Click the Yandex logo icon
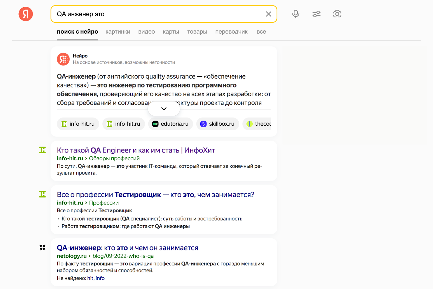Image resolution: width=433 pixels, height=289 pixels. coord(26,14)
